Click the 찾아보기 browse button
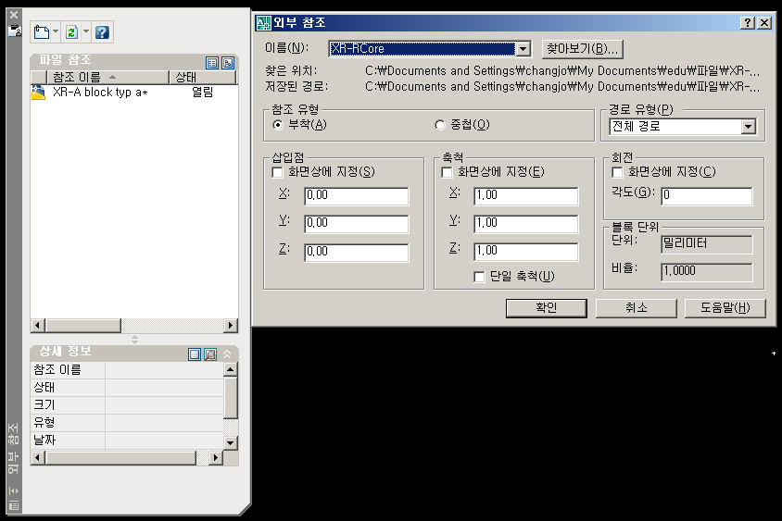The image size is (782, 521). click(581, 49)
